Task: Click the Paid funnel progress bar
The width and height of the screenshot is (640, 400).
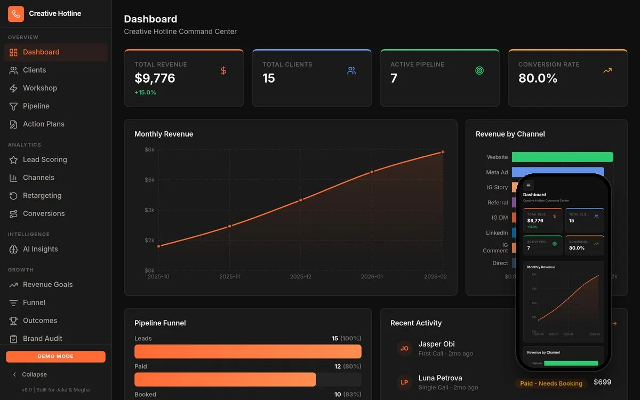Action: pos(248,380)
